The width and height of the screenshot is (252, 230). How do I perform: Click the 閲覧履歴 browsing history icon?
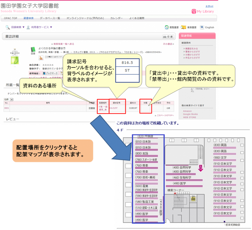pos(167,27)
